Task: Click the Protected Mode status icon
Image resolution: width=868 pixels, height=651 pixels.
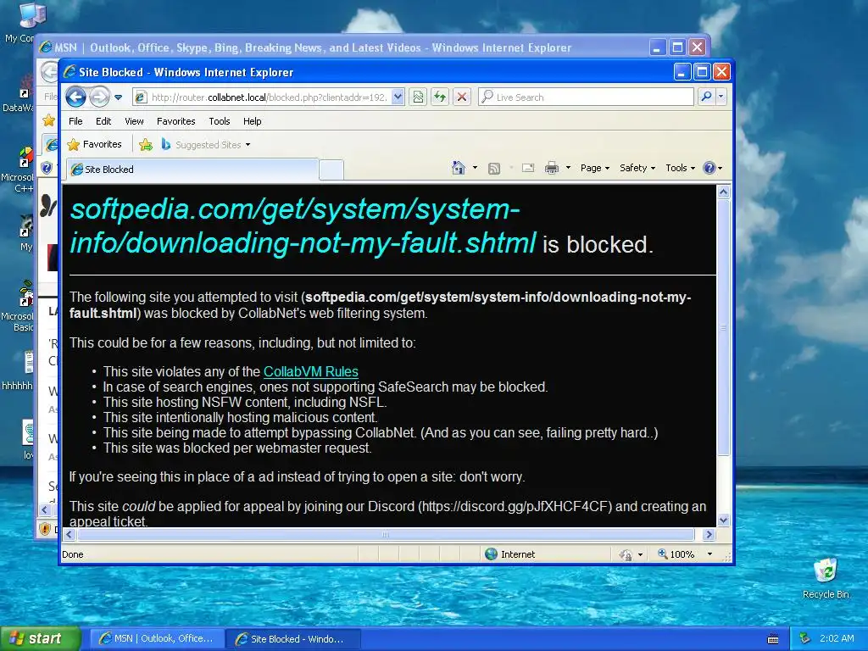Action: coord(626,554)
